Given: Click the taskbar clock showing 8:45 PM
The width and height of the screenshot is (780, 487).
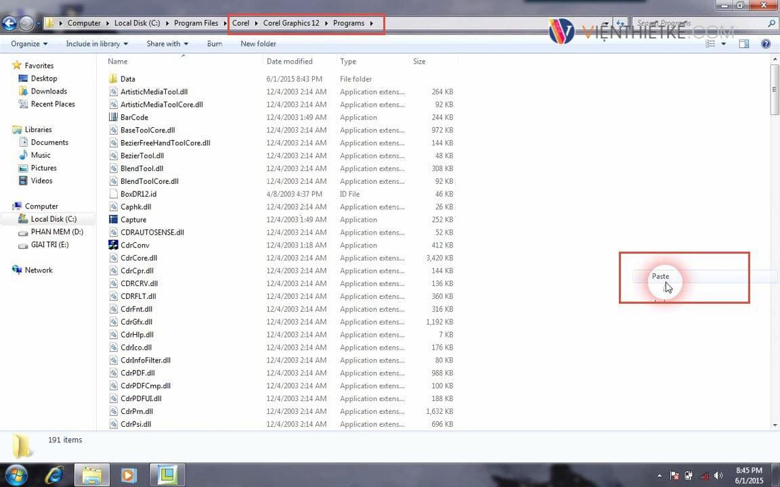Looking at the screenshot, I should click(x=749, y=470).
